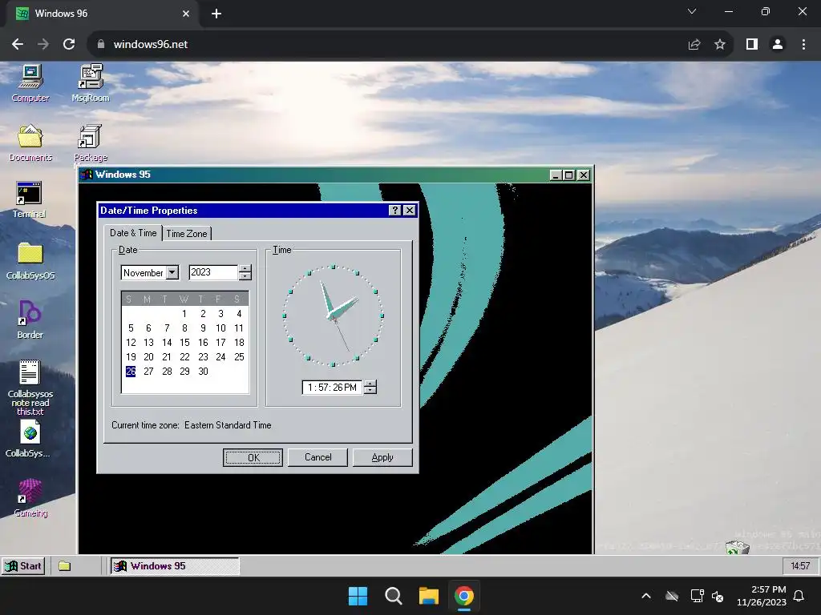Expand the November month dropdown
Screen dimensions: 821x615
[x=172, y=272]
